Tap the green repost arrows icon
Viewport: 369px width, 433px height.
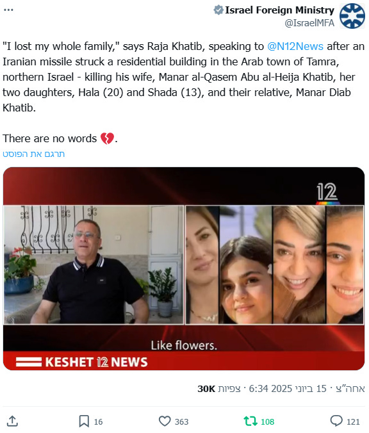point(250,421)
